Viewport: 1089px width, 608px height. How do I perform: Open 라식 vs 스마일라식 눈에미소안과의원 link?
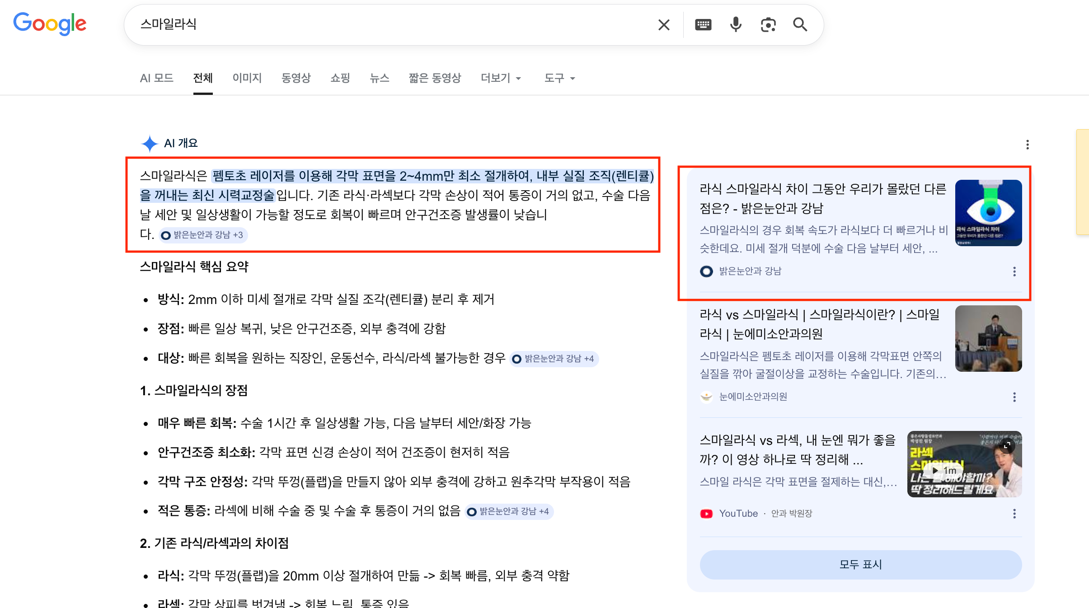coord(820,324)
